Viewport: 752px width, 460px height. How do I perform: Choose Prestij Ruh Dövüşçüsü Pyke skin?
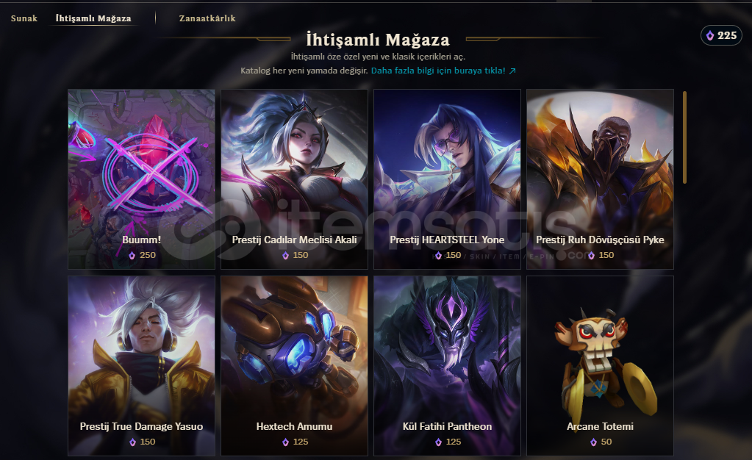pyautogui.click(x=600, y=179)
